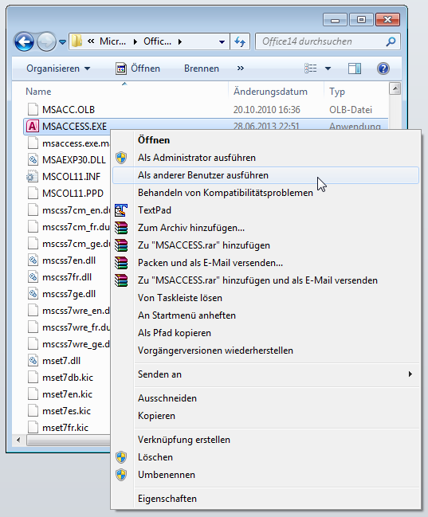Click the mscss7en.dll file icon
Screen dimensions: 428x517
[33, 260]
